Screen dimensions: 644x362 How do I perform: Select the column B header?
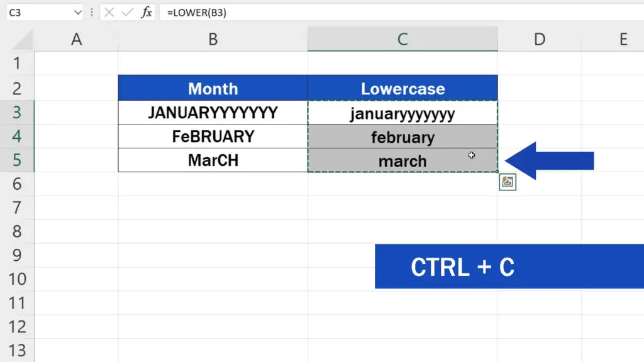[x=213, y=40]
